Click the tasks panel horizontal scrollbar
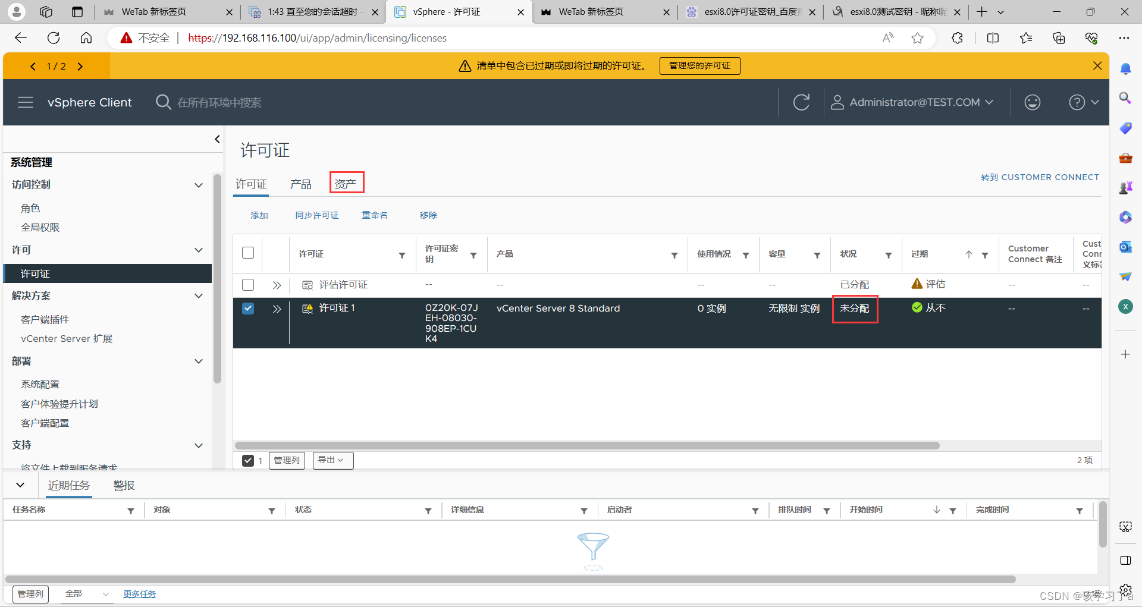 coord(510,579)
